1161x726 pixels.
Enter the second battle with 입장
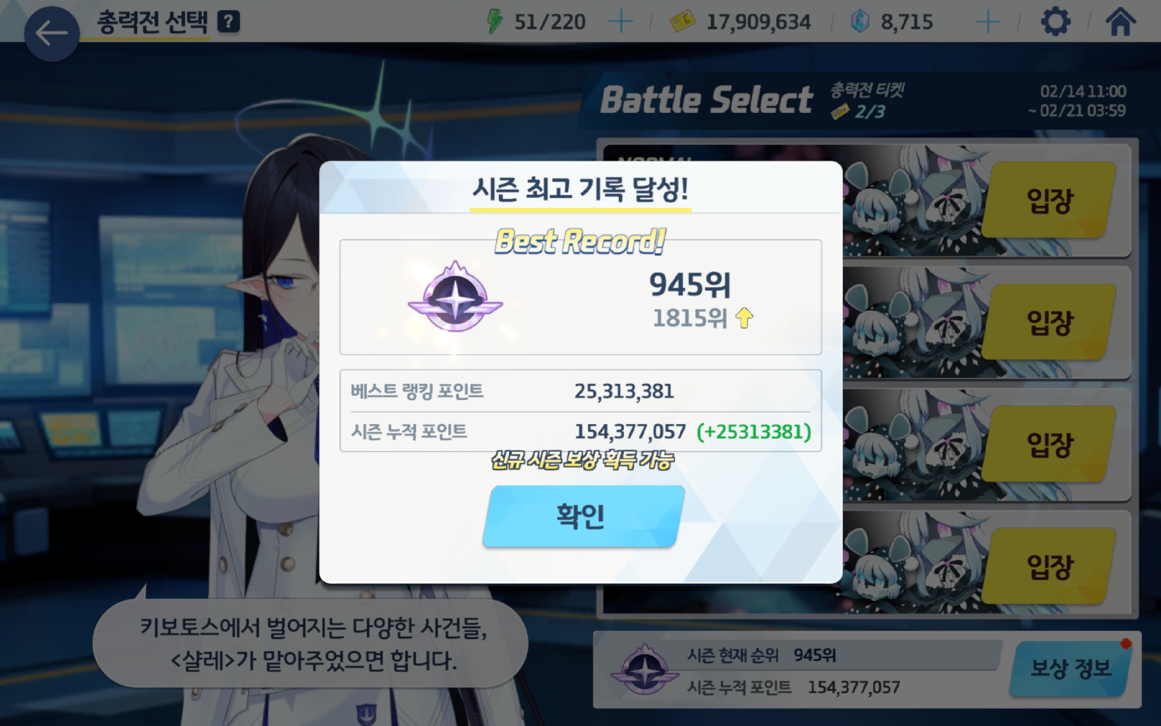pyautogui.click(x=1049, y=322)
